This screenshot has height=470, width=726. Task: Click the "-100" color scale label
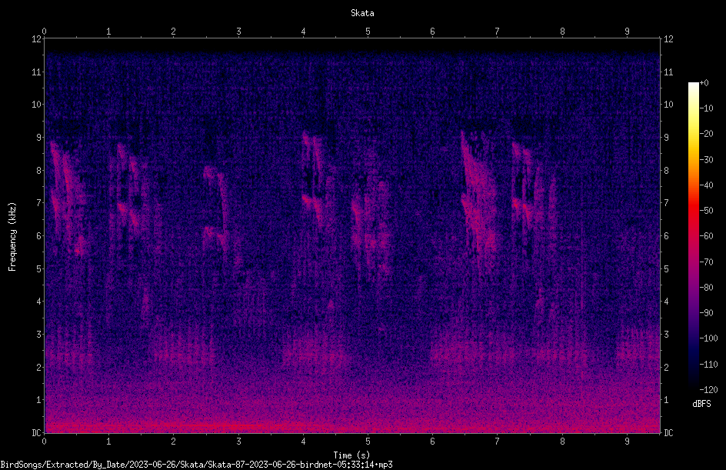point(708,338)
